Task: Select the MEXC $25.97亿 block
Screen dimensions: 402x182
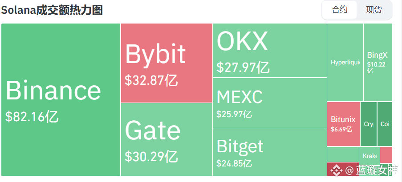Action: pos(270,103)
